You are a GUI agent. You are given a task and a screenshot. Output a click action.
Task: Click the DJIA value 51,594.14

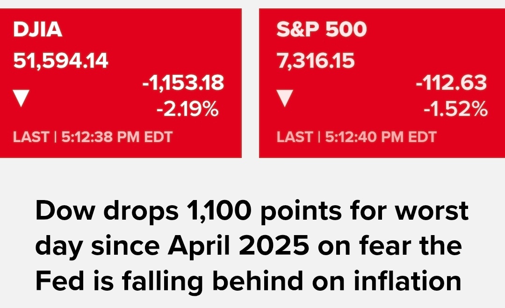60,61
